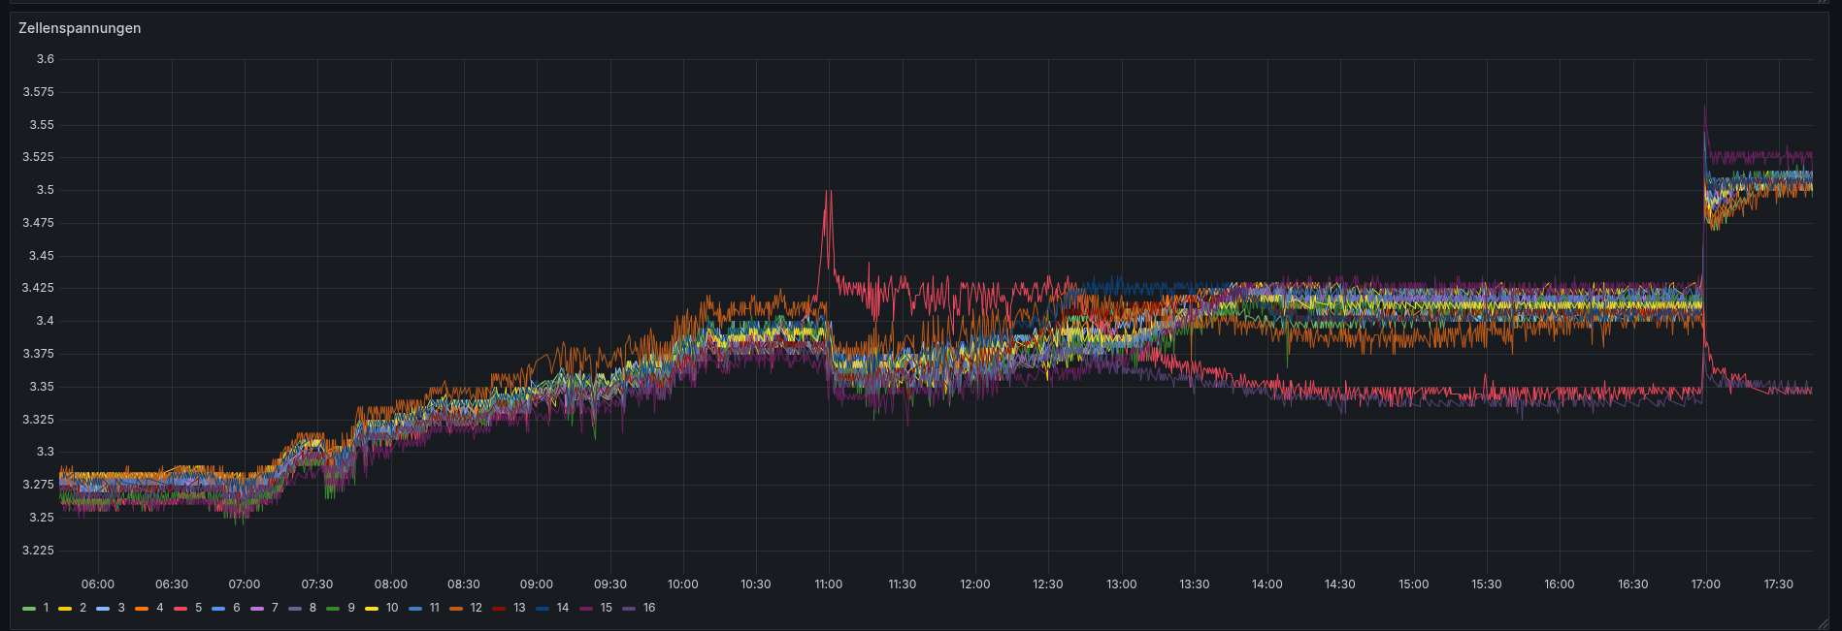Viewport: 1842px width, 631px height.
Task: Change color via series 11 blue swatch
Action: pos(415,609)
